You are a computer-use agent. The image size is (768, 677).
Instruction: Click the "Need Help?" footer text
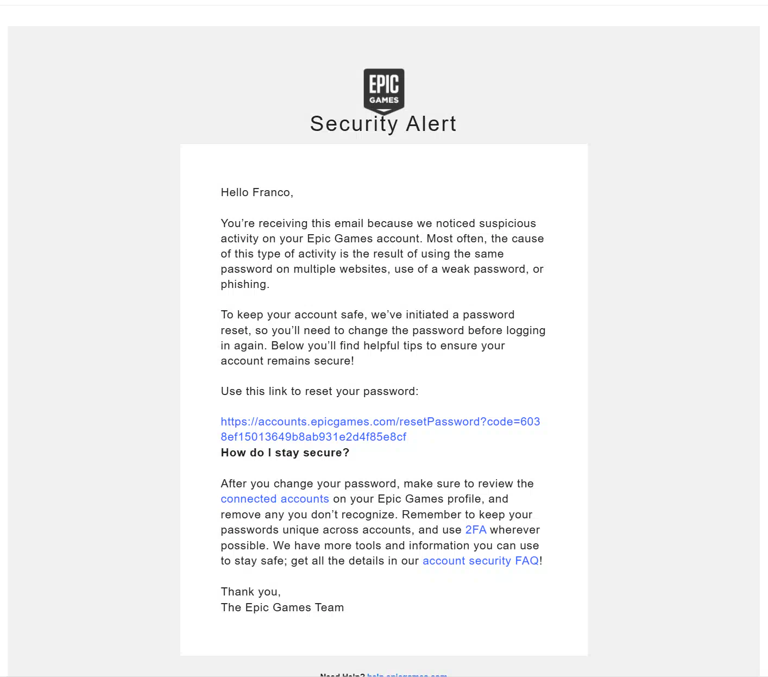[342, 674]
